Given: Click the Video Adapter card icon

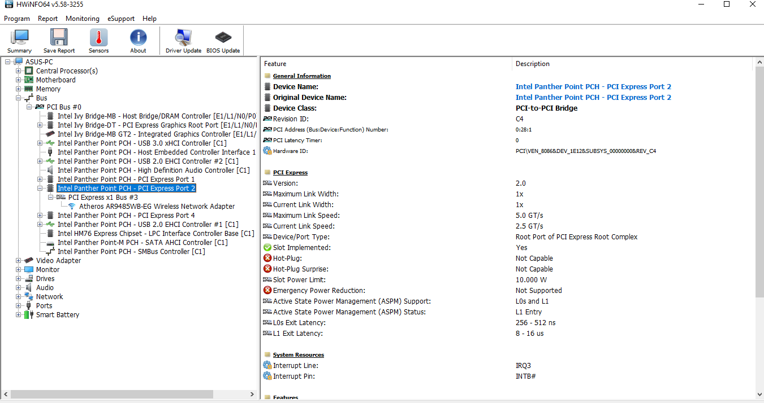Looking at the screenshot, I should 29,260.
